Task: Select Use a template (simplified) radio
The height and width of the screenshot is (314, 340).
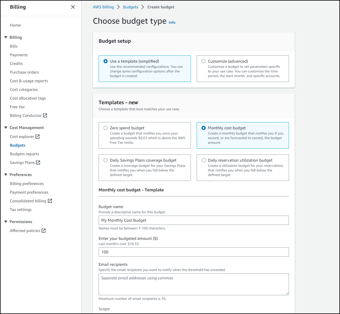Action: 106,61
